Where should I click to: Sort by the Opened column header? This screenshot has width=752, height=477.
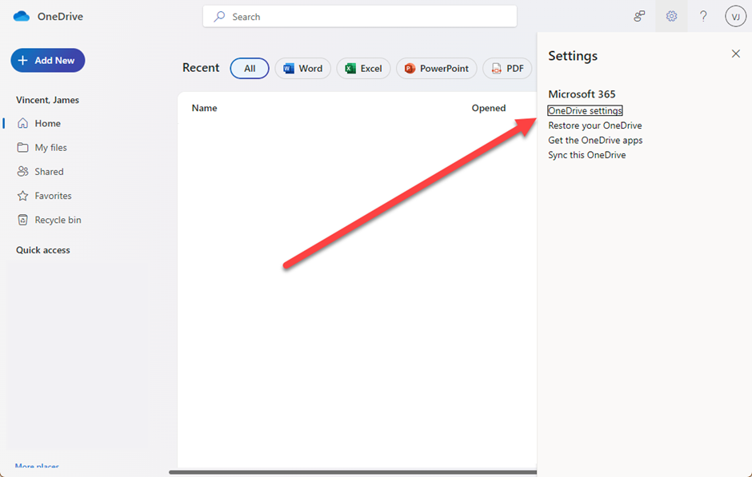coord(489,108)
